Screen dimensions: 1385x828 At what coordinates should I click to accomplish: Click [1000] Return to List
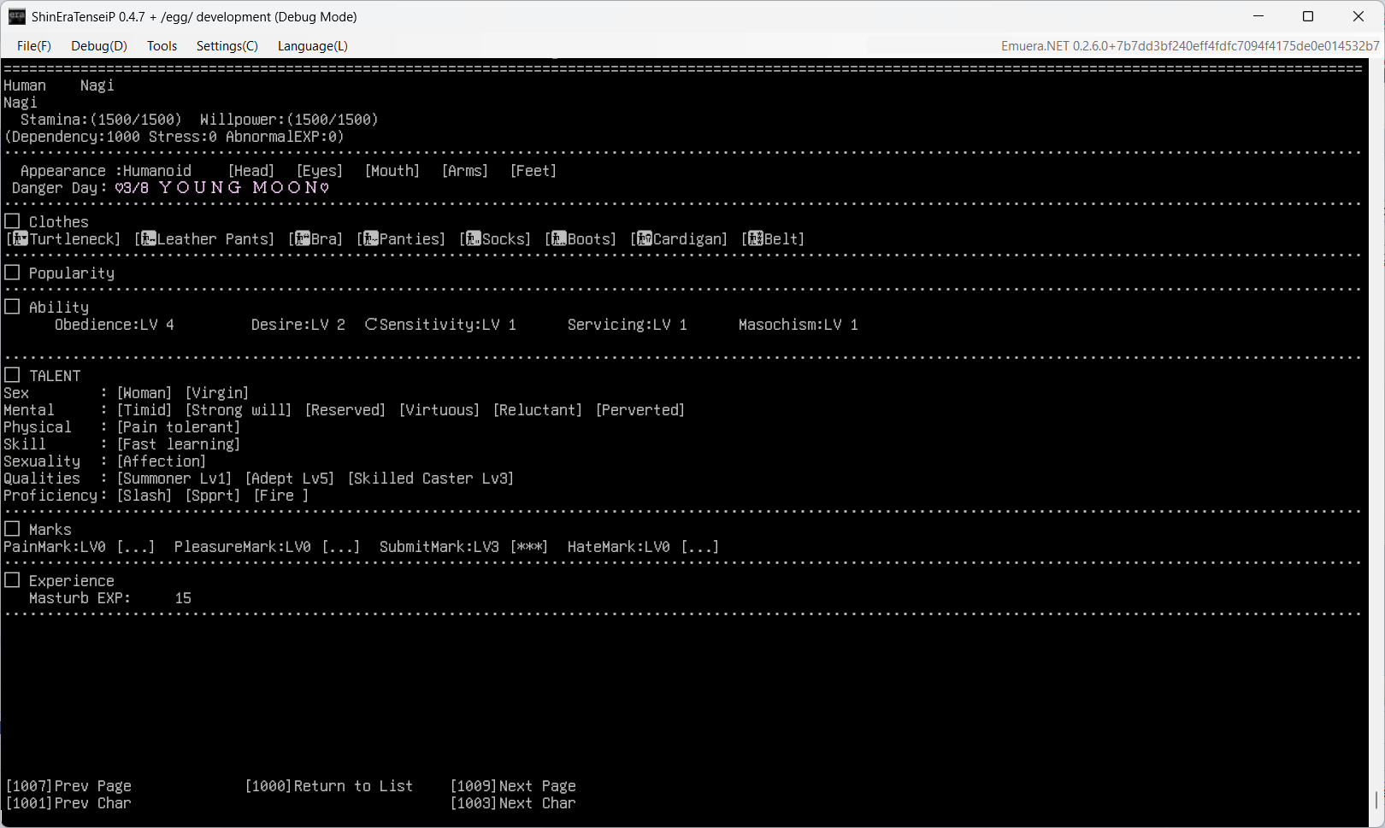tap(329, 786)
